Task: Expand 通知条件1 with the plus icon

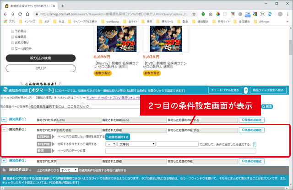Action: [x=4, y=119]
